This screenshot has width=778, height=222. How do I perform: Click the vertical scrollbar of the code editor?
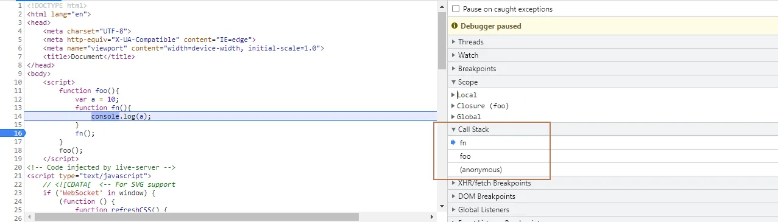coord(442,41)
